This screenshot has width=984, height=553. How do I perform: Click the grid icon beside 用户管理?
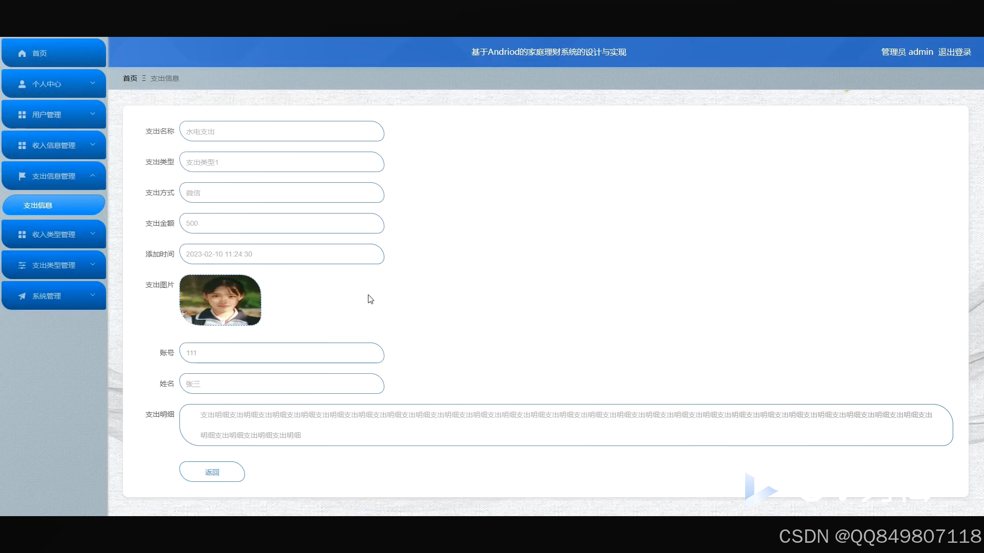coord(22,115)
